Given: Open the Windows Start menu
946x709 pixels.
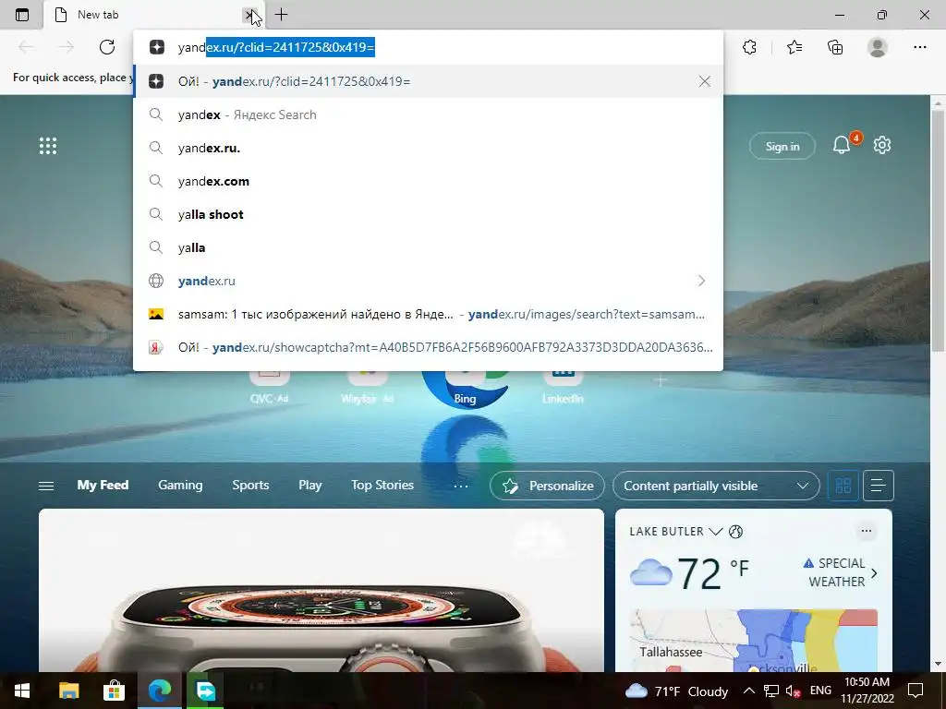Looking at the screenshot, I should [22, 691].
